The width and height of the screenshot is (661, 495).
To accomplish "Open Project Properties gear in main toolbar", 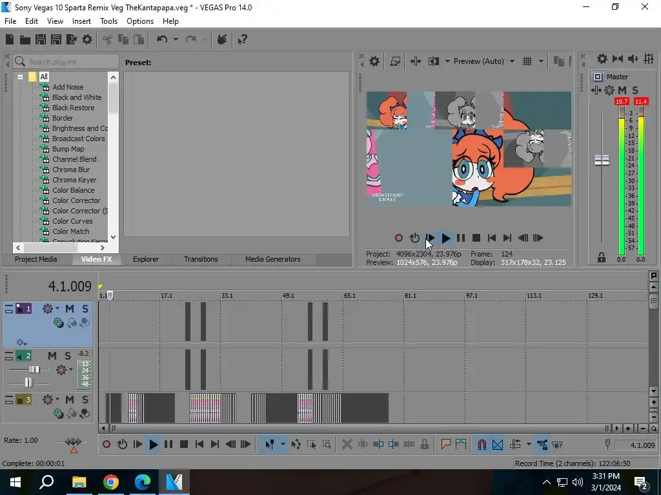I will (x=87, y=39).
